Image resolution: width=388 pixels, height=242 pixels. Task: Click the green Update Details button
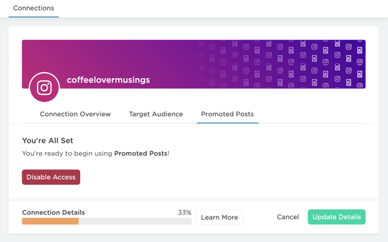(x=337, y=217)
